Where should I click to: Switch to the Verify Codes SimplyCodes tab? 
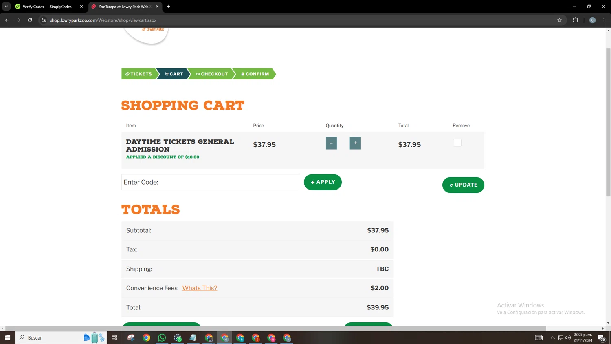click(47, 7)
